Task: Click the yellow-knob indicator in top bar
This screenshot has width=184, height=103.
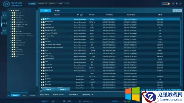Action: tap(166, 4)
